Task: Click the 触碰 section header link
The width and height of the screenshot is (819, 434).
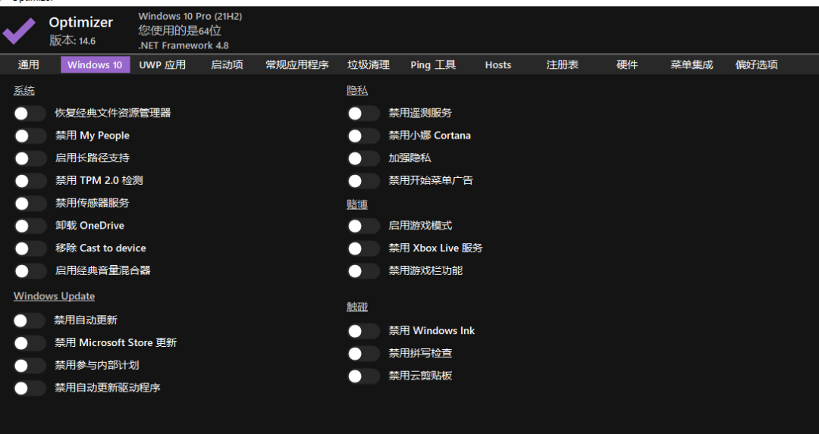Action: point(357,307)
